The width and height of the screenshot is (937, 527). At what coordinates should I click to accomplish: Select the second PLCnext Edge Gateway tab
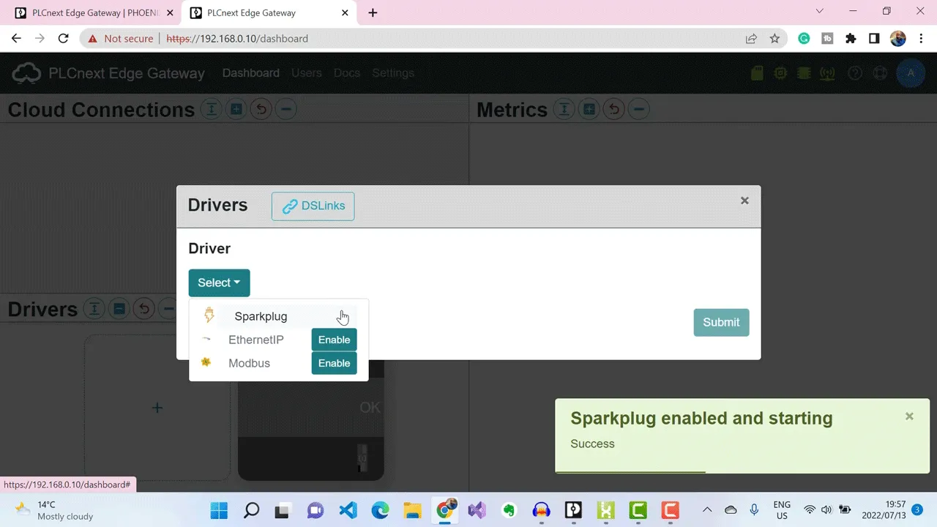[x=269, y=12]
